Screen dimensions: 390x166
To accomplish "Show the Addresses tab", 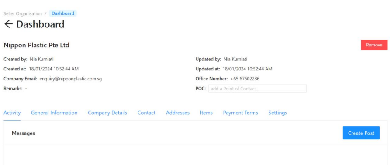I will click(x=178, y=113).
